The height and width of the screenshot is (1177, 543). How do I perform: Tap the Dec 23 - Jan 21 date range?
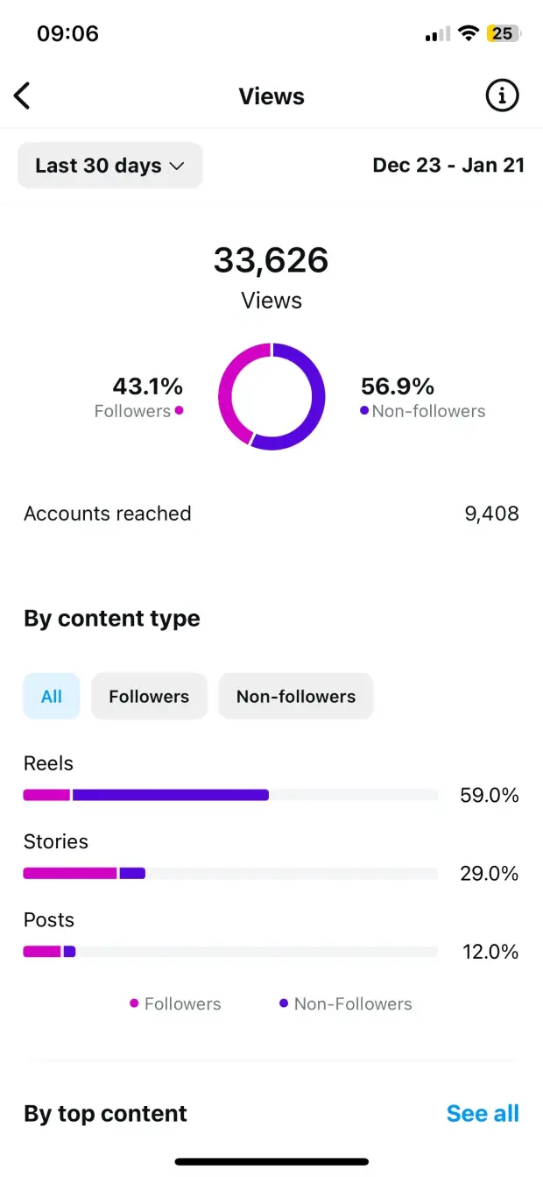click(448, 166)
